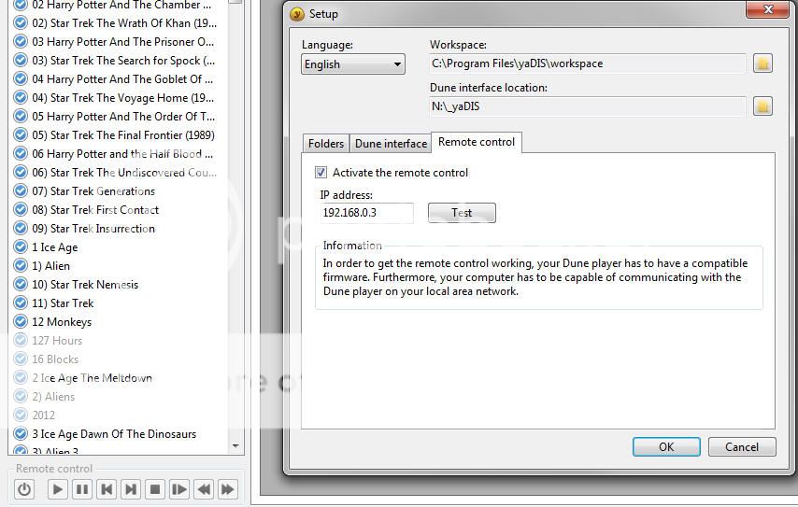
Task: Confirm setup with OK
Action: [x=666, y=447]
